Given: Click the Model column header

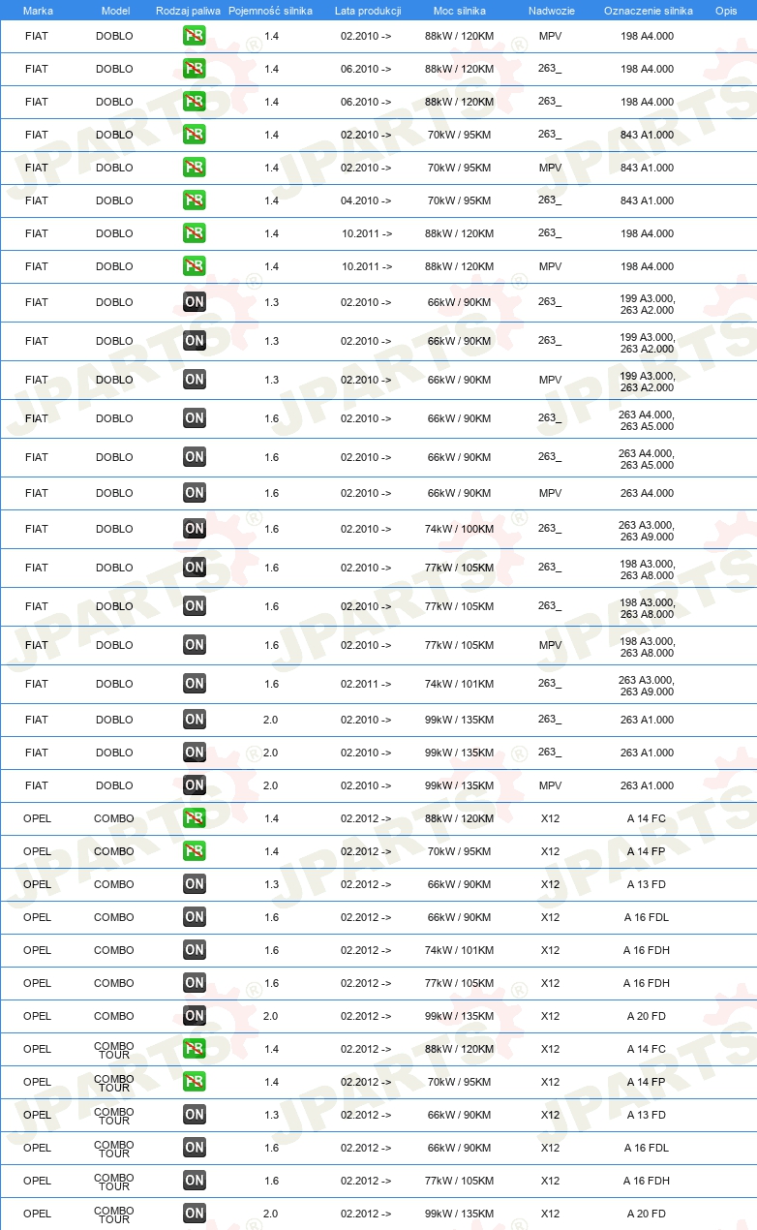Looking at the screenshot, I should coord(115,10).
